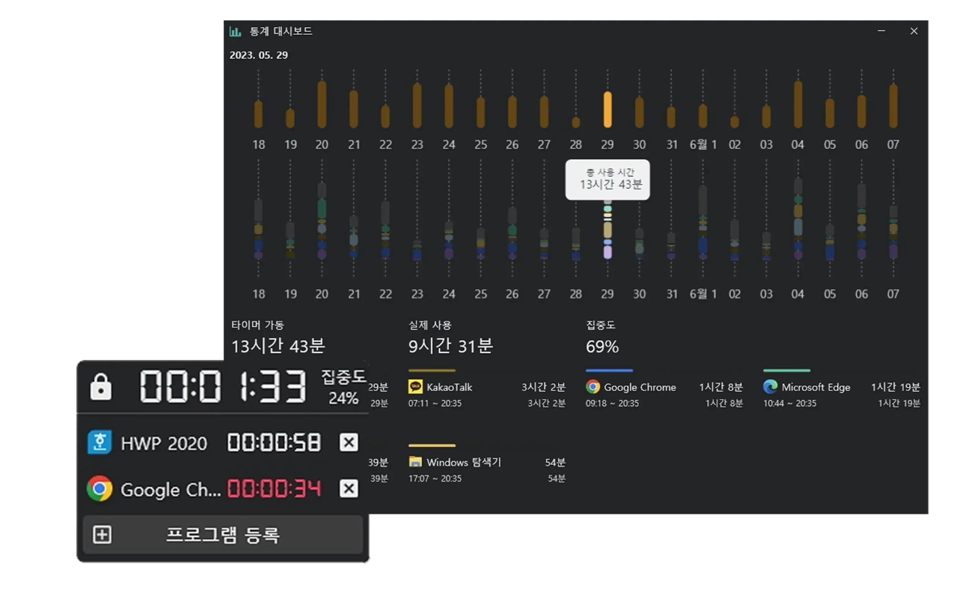968x594 pixels.
Task: Click KakaoTalk usage 3시간 2분
Action: click(544, 387)
